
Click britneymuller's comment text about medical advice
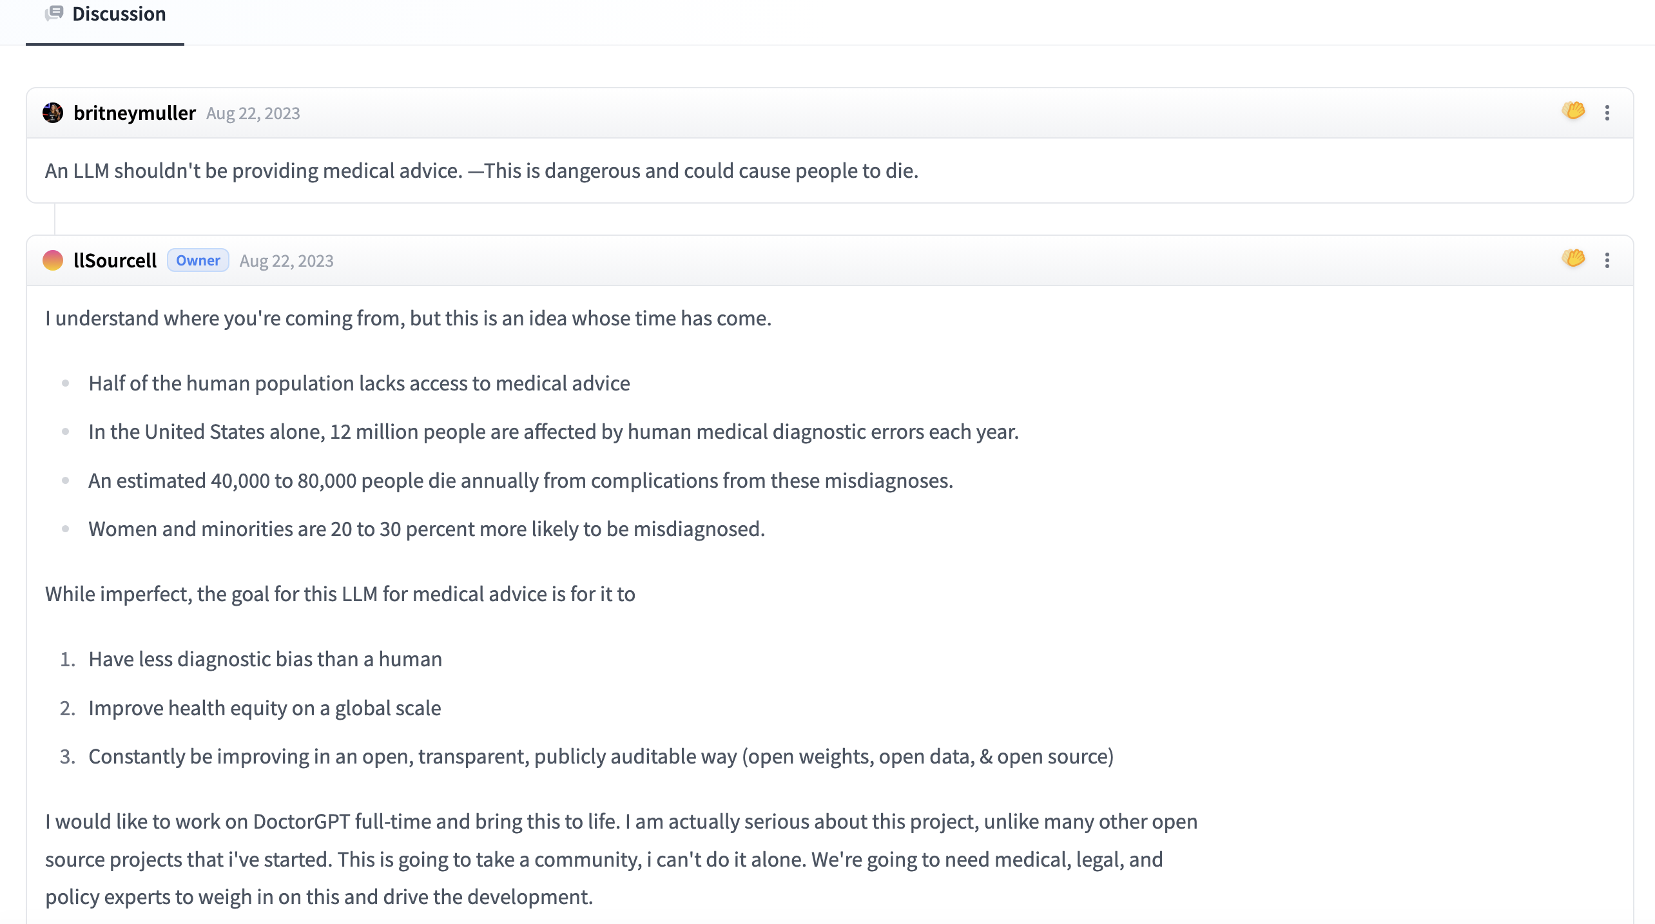[x=481, y=171]
